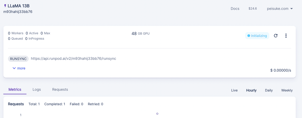
Task: Click the chart data point marker
Action: [x=157, y=114]
